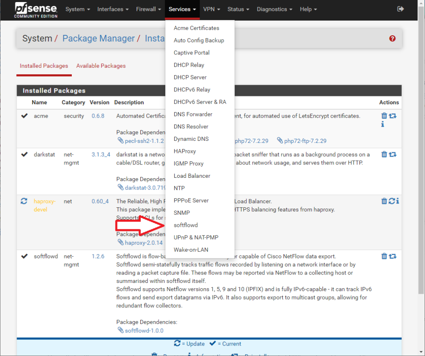Click paperclip icon beside softflowd-1.0.0

(121, 330)
